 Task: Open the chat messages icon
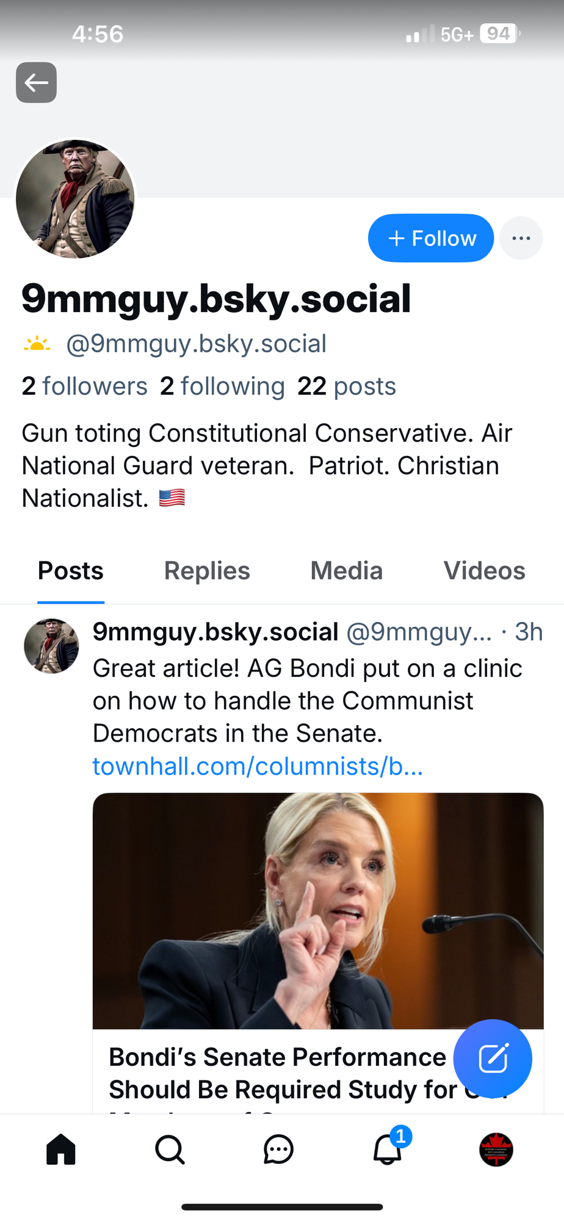(x=278, y=1150)
